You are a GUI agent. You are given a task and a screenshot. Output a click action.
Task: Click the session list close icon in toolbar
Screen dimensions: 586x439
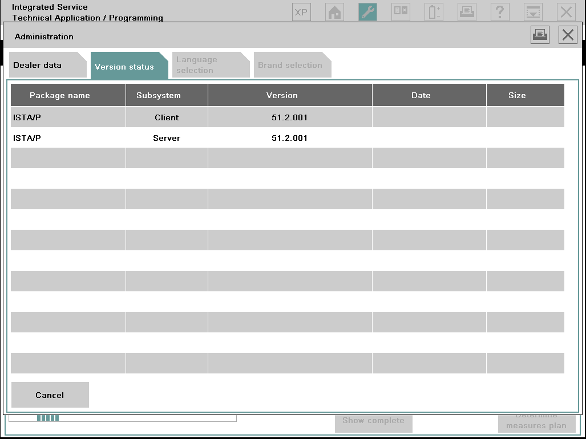click(x=401, y=12)
